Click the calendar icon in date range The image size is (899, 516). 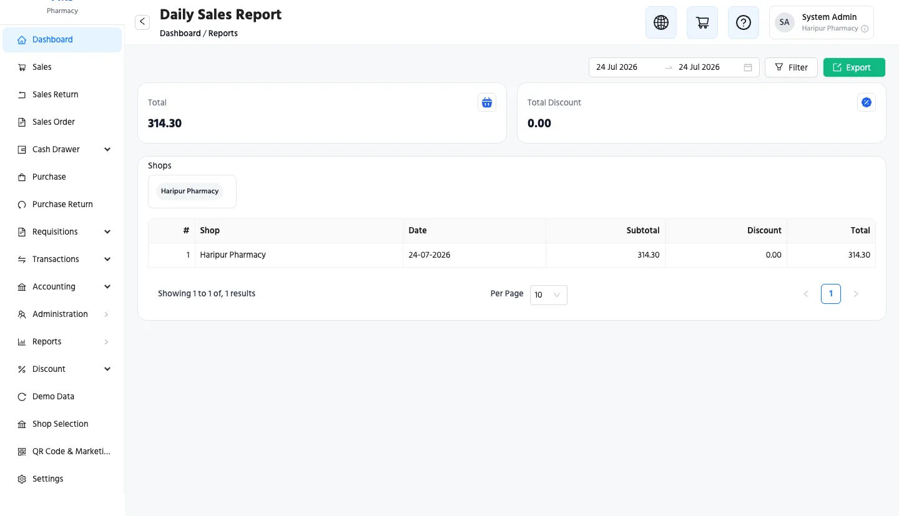click(748, 67)
